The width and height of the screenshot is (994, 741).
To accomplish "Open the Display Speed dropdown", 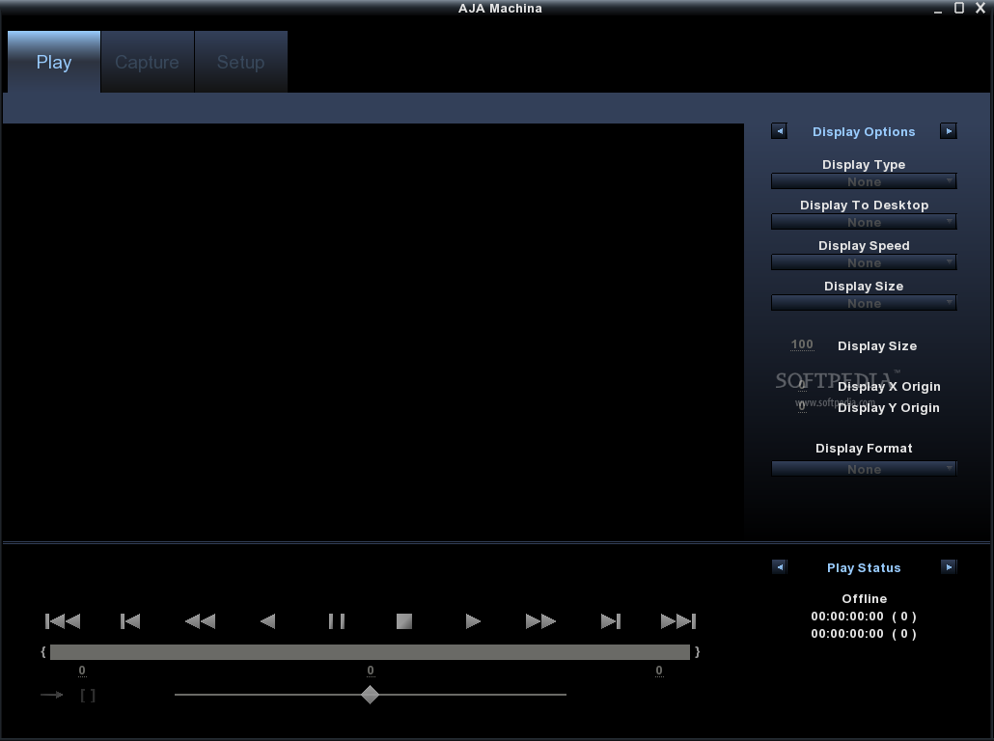I will (x=864, y=262).
